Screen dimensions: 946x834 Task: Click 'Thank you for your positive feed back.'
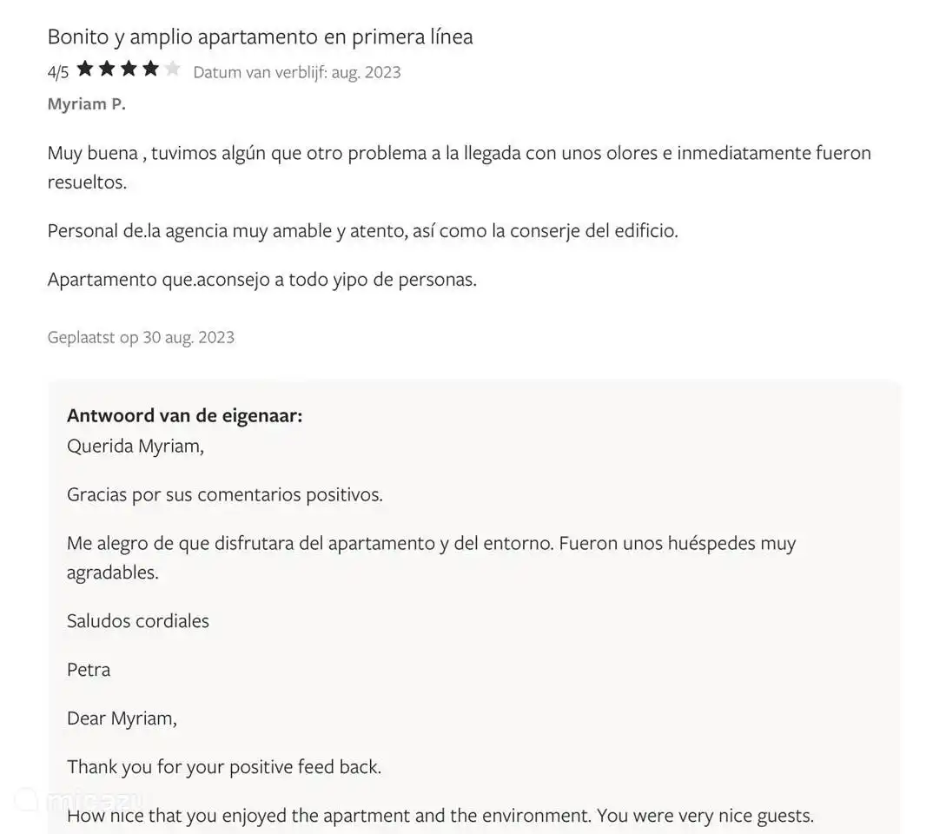224,767
